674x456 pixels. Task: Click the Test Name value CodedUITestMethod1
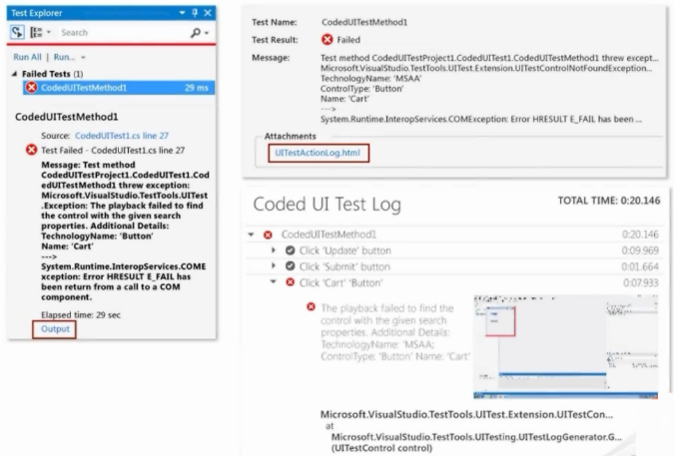(364, 22)
